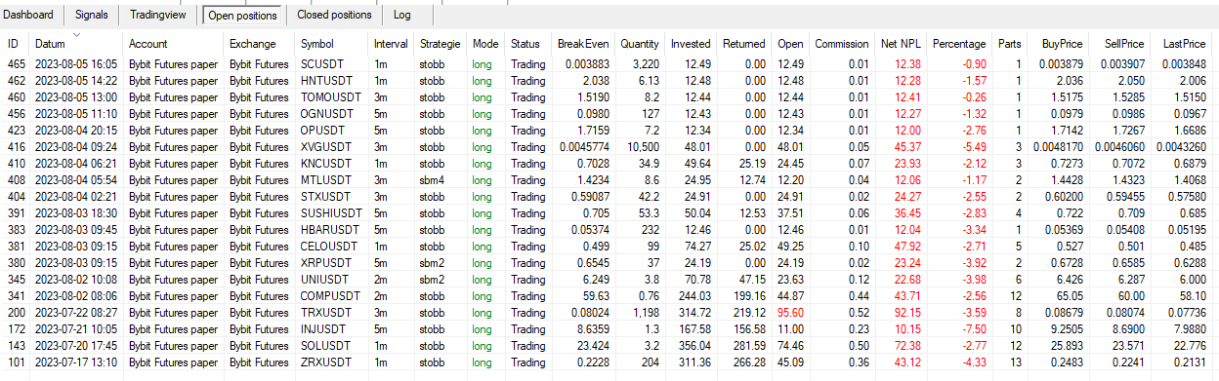Click the STXUSDT symbol cell
Screen dimensions: 1219x381
tap(322, 196)
